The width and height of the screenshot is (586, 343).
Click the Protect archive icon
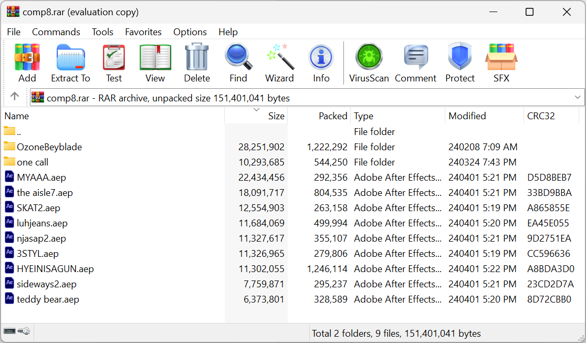point(459,63)
